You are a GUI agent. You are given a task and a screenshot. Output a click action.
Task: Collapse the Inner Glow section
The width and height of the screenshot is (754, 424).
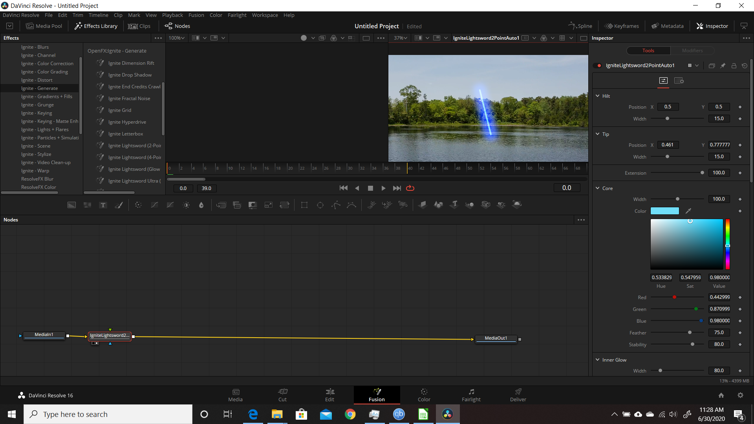coord(598,360)
